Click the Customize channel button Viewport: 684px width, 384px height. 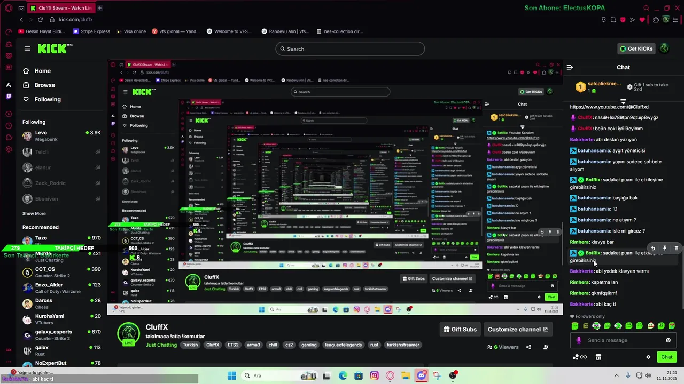click(x=518, y=330)
